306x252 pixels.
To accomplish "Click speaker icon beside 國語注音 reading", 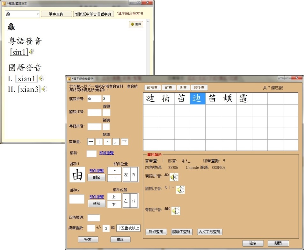I will pyautogui.click(x=181, y=190).
